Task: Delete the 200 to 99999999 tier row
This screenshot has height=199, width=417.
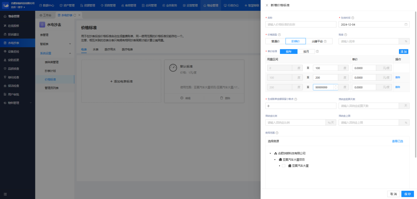Action: (x=398, y=87)
